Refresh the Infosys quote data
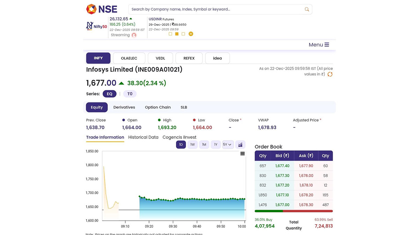The height and width of the screenshot is (235, 419). 330,74
